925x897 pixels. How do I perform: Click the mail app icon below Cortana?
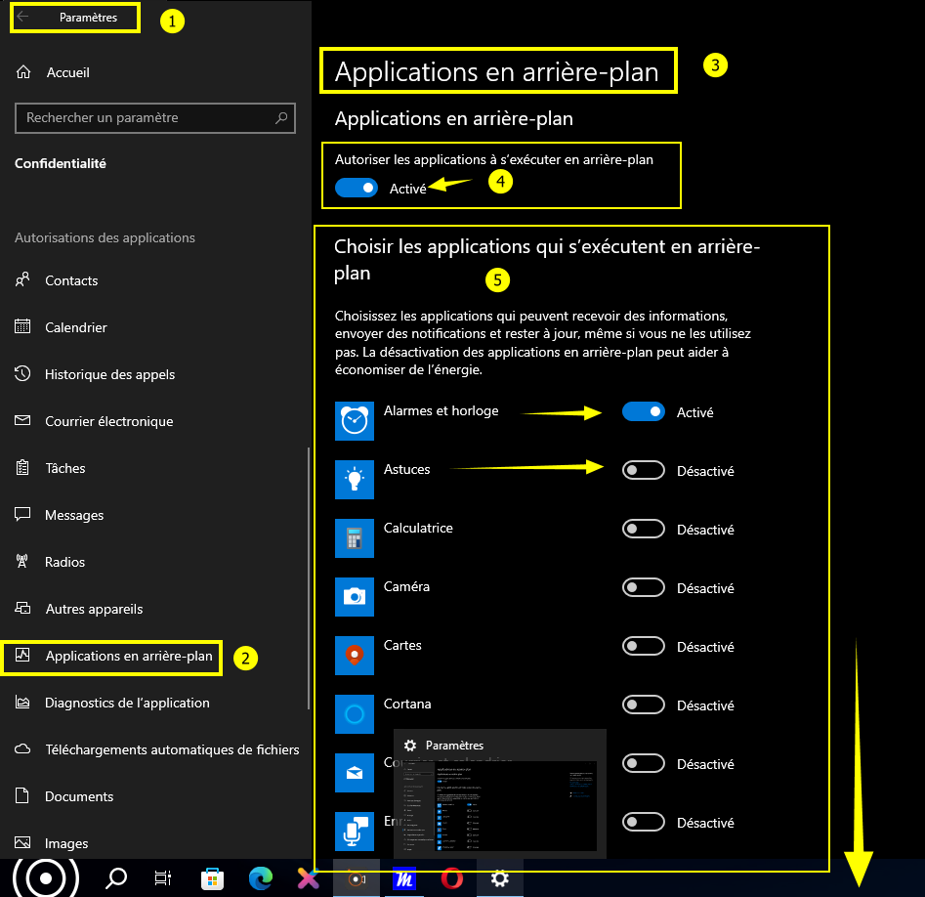pyautogui.click(x=355, y=773)
